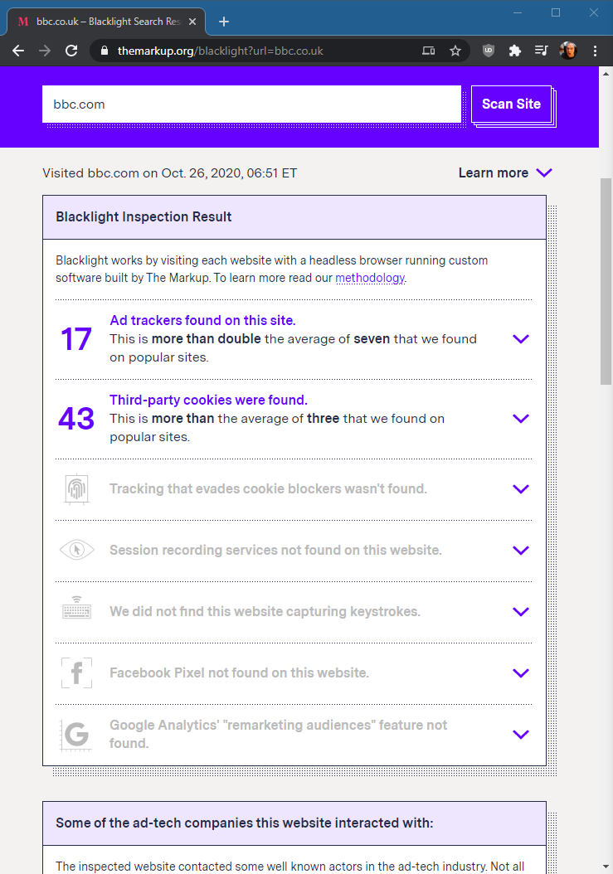Open the uBlock Origin shield extension
Viewport: 613px width, 874px height.
488,51
